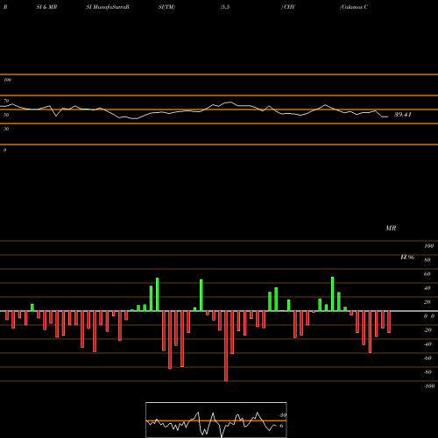438x438 pixels.
Task: Select the 30 level label on the RSI axis
Action: click(x=6, y=129)
